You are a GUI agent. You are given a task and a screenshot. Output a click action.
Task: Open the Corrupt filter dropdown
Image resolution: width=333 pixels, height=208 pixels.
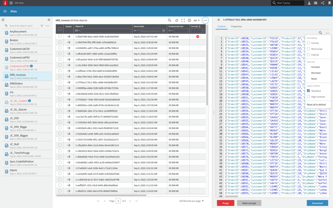point(197,31)
